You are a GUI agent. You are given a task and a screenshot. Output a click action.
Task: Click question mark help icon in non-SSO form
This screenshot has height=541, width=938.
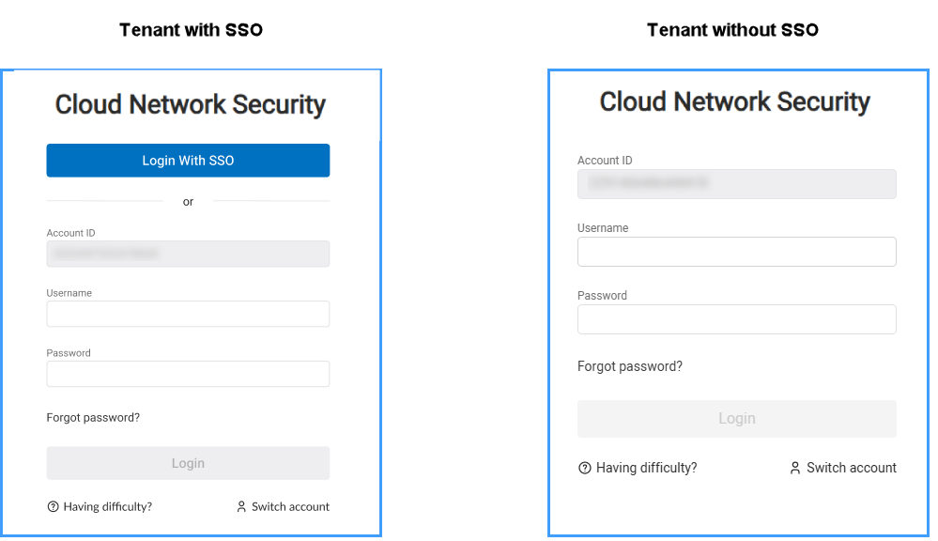coord(585,468)
